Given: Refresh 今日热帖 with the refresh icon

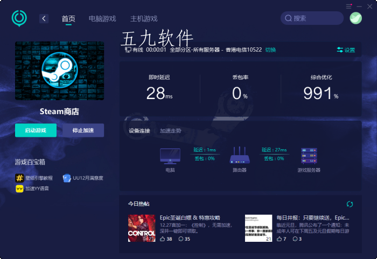Looking at the screenshot, I should 350,204.
